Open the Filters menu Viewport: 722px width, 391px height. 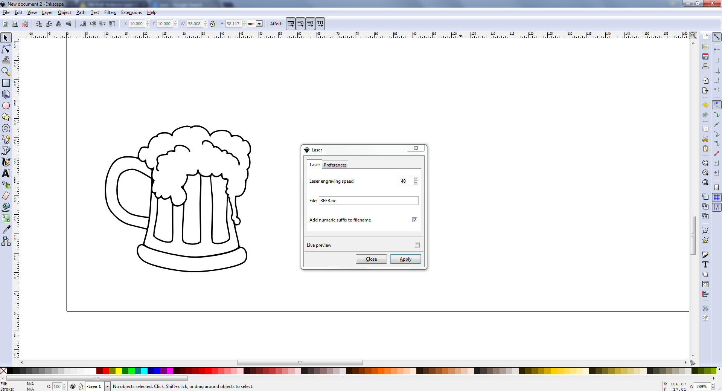click(x=110, y=12)
